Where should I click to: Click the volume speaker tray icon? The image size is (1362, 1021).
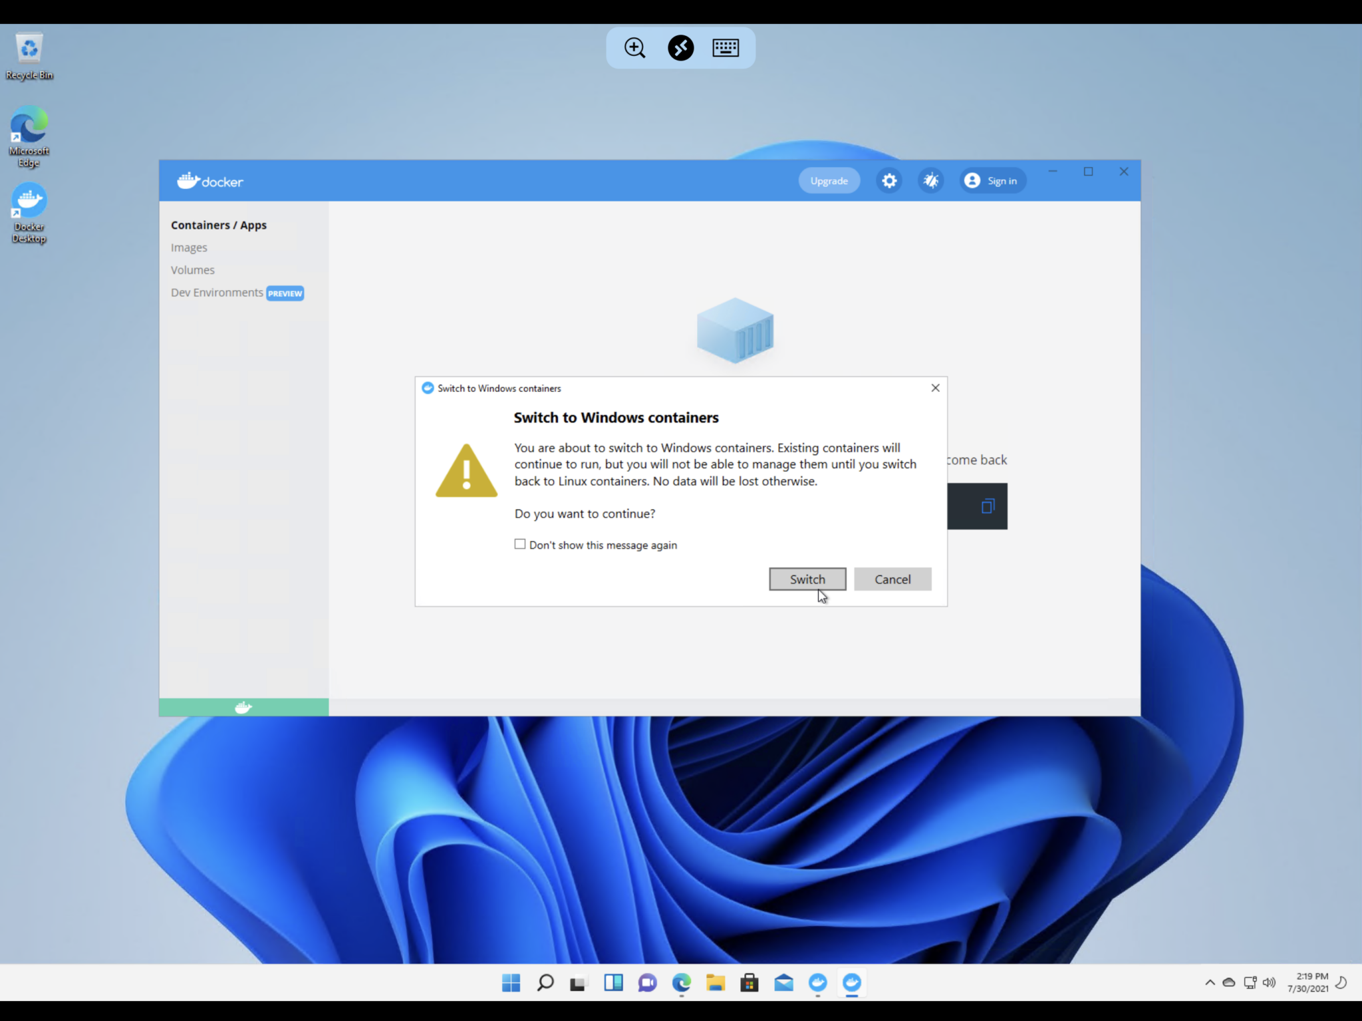[1269, 982]
